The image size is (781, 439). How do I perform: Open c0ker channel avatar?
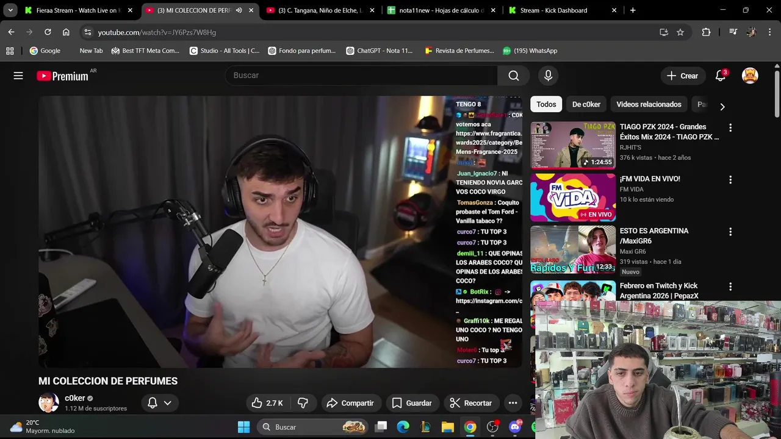[48, 403]
